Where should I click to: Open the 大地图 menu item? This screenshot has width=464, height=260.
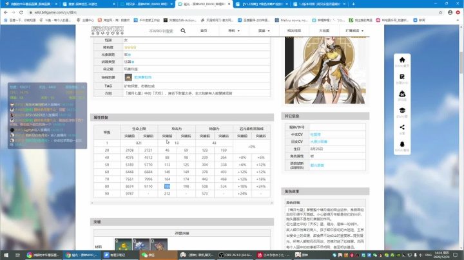pos(324,31)
